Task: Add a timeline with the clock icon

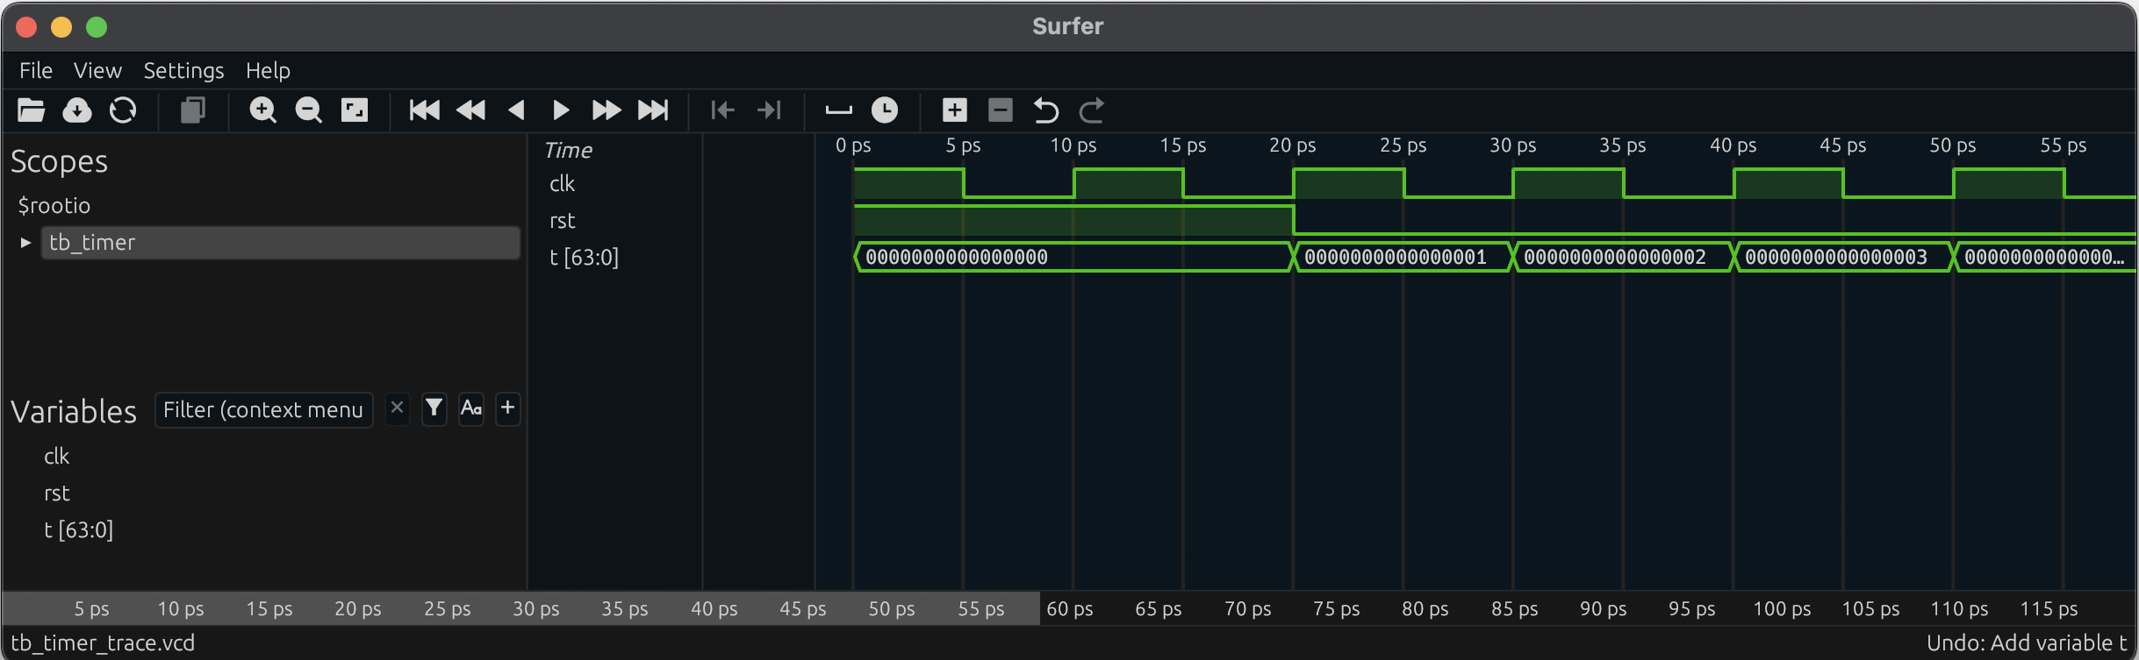Action: 885,110
